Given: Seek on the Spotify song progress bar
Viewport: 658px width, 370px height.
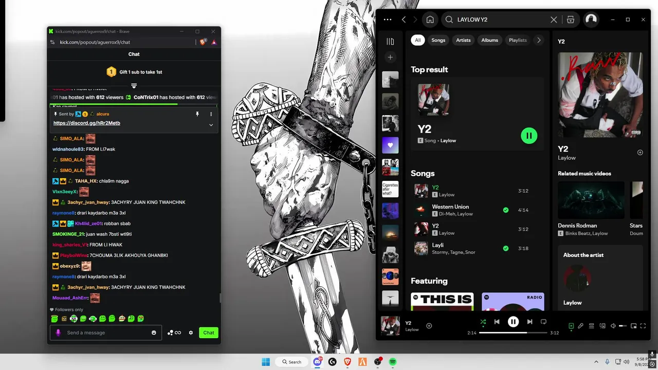Looking at the screenshot, I should [513, 332].
